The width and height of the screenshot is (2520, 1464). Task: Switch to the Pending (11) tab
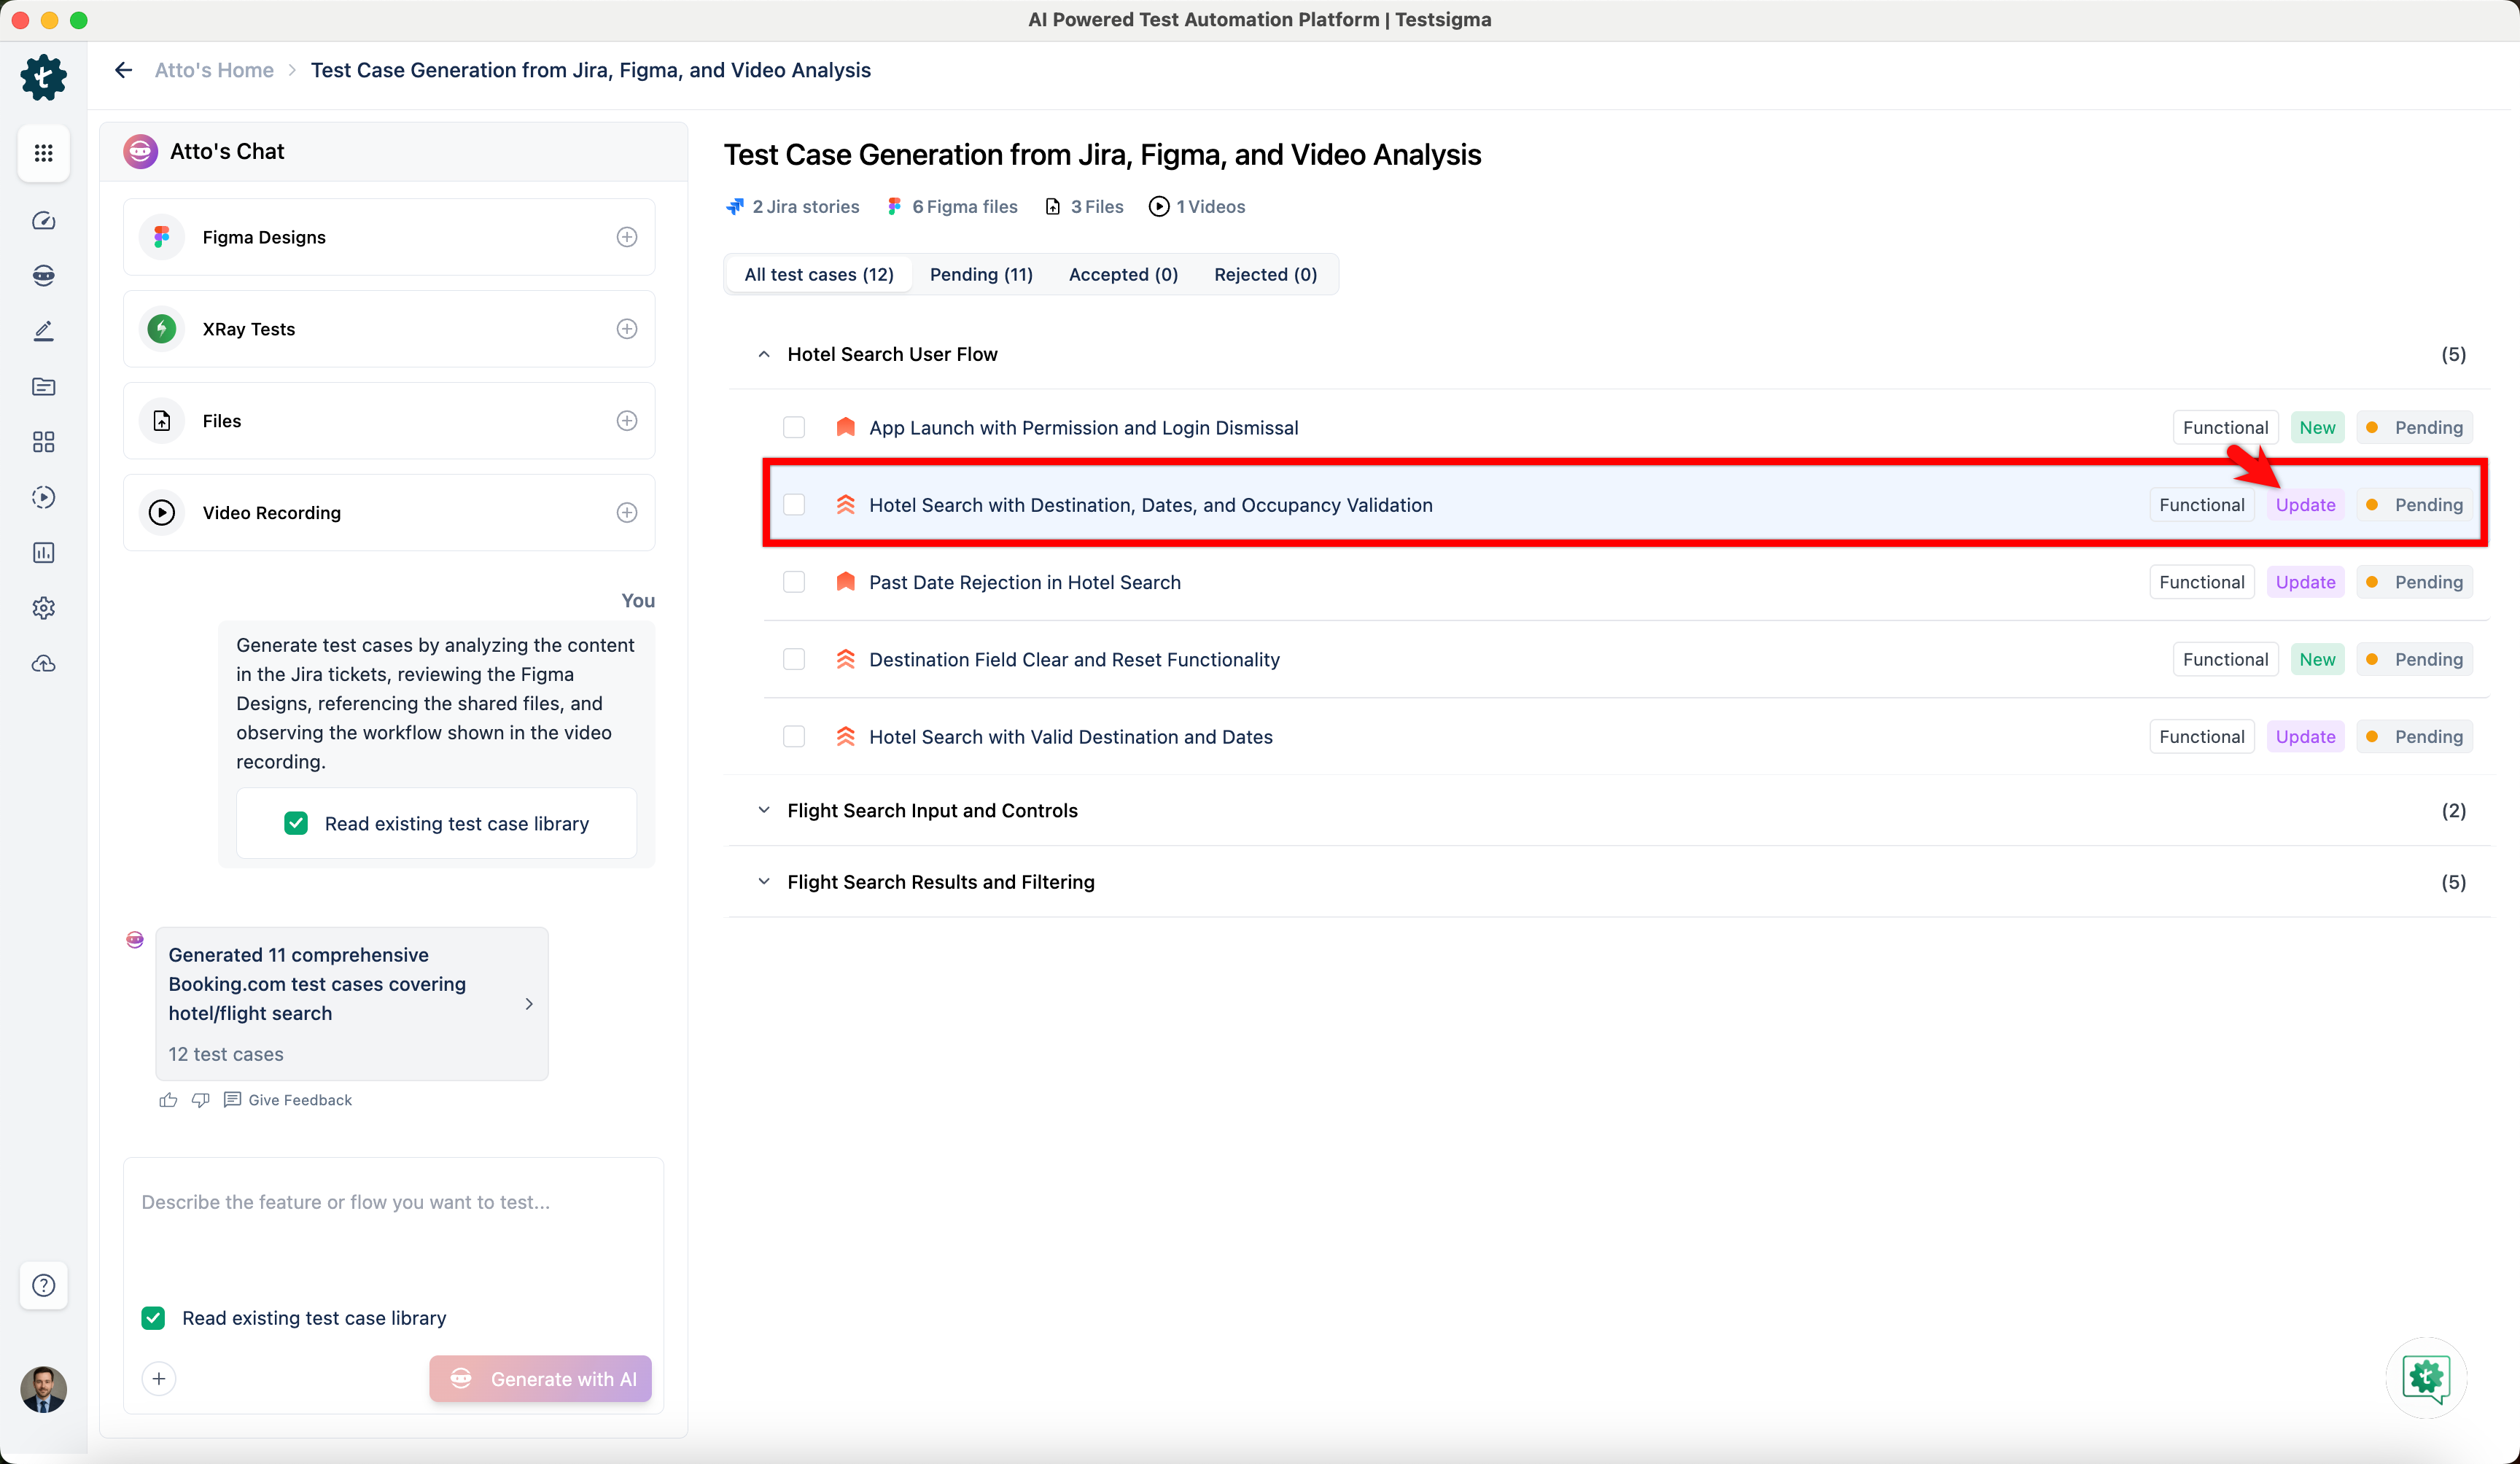pos(980,274)
